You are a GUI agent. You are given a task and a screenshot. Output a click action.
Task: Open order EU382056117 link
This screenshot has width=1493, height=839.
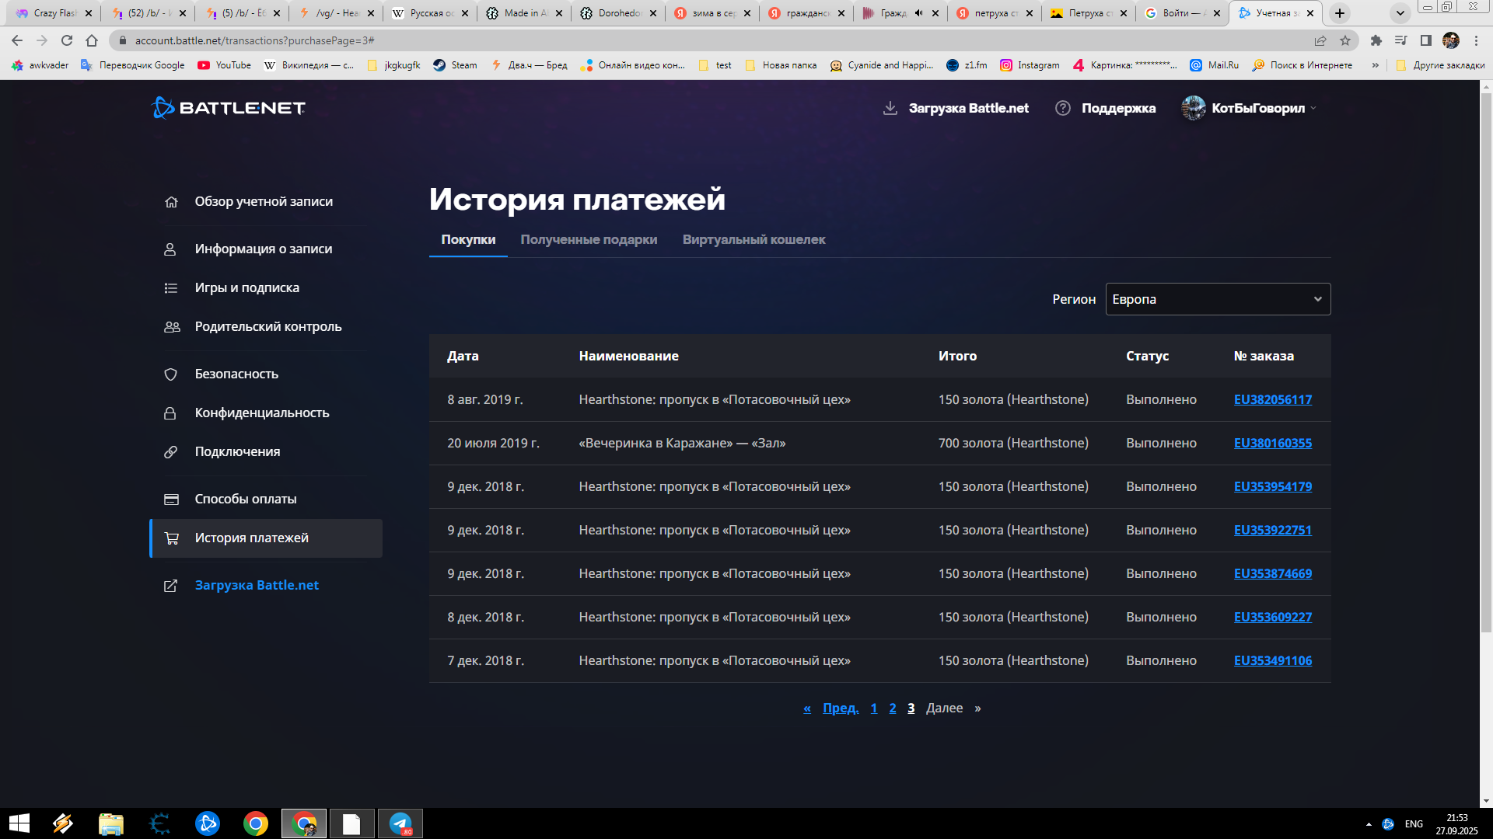pyautogui.click(x=1272, y=399)
